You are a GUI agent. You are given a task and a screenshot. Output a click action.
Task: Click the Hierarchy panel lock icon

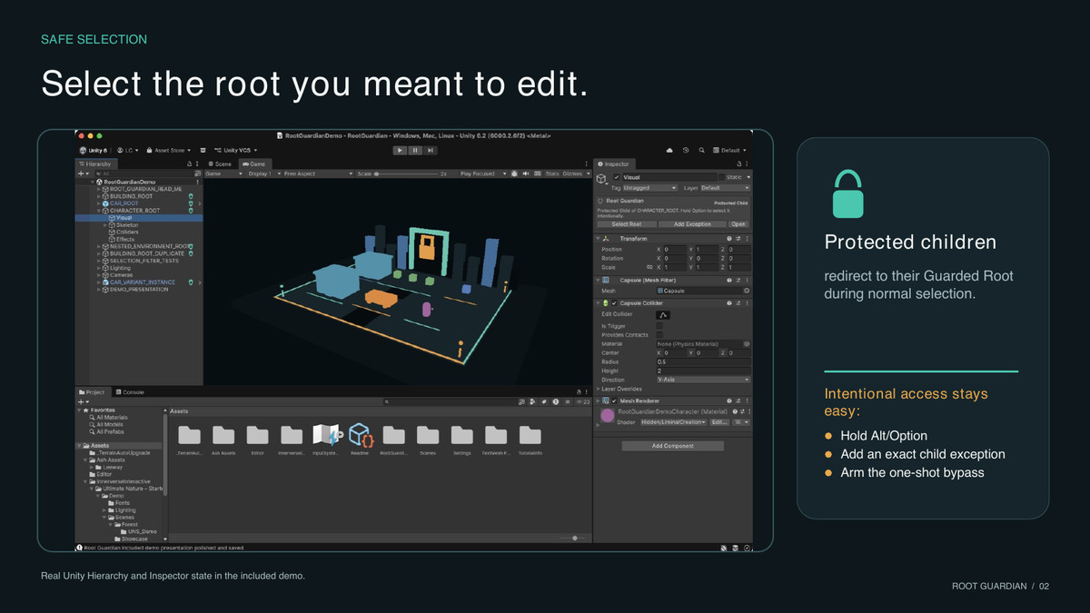[x=190, y=163]
